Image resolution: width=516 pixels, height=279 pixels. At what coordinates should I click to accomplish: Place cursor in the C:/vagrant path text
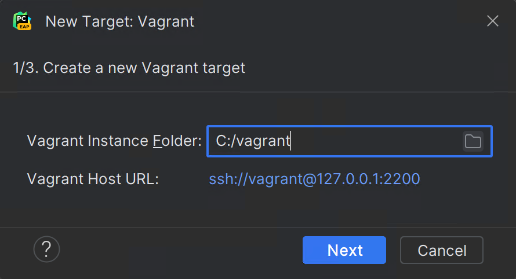253,141
